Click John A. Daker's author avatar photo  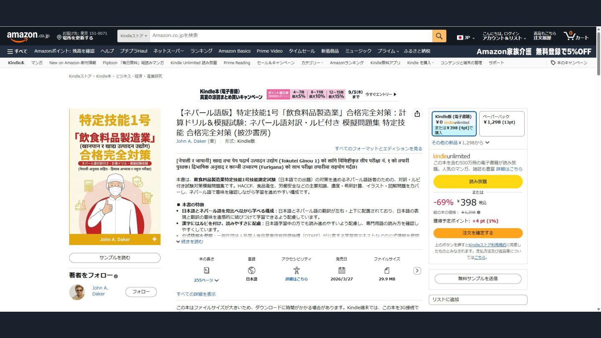77,292
